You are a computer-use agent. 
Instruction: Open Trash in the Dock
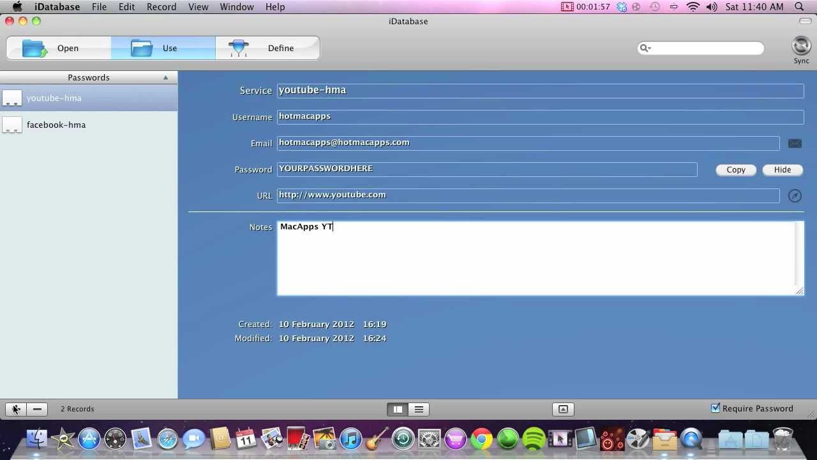783,439
